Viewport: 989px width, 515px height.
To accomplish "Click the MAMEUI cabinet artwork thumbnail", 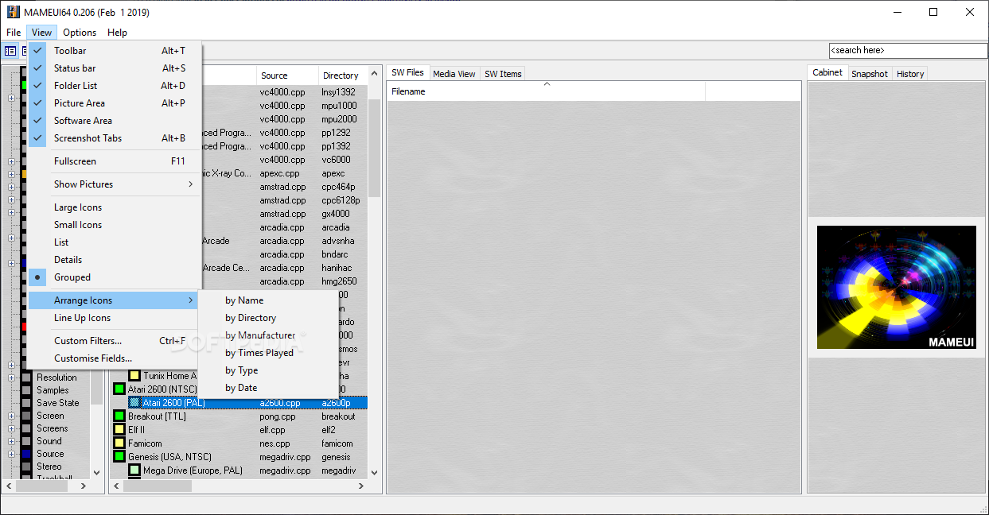I will click(x=897, y=287).
